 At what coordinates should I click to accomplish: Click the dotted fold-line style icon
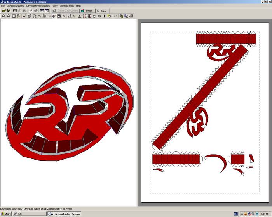(49, 16)
